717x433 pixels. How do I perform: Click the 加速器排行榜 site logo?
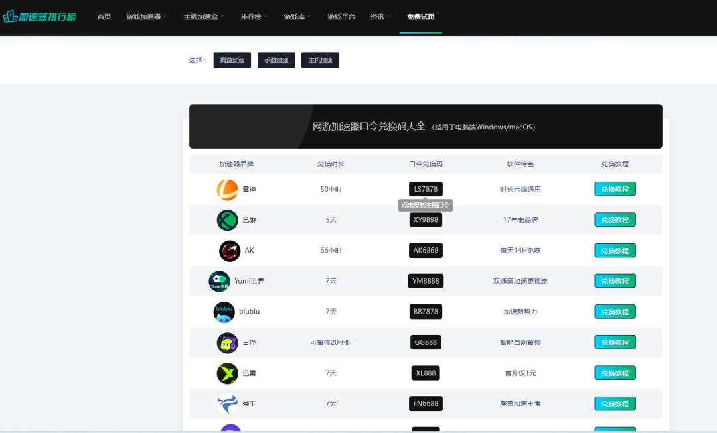(x=40, y=16)
